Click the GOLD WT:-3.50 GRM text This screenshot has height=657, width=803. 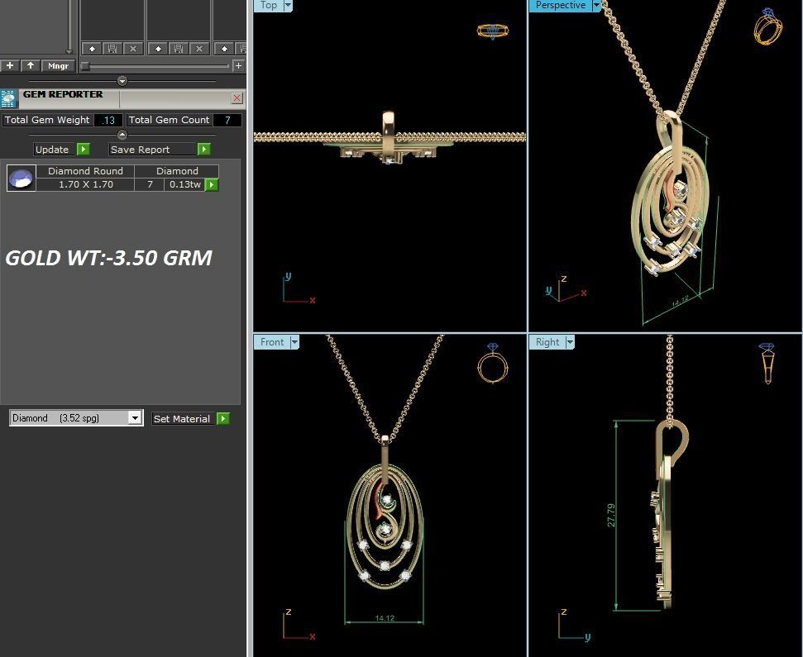(108, 257)
